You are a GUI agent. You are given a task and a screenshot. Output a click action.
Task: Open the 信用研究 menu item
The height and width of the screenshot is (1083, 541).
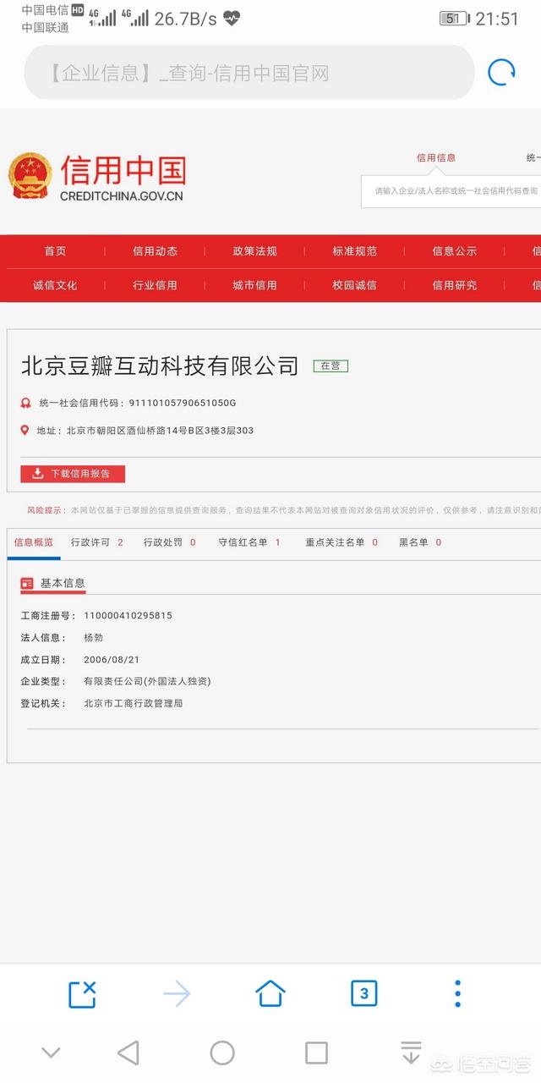click(x=455, y=285)
